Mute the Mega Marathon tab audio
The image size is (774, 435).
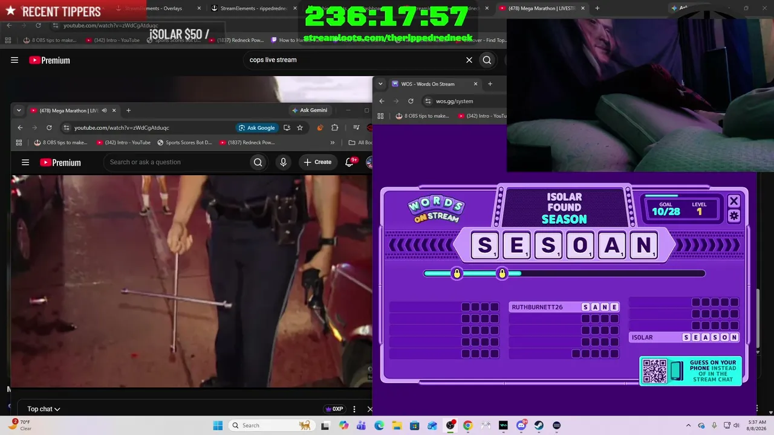click(x=104, y=111)
